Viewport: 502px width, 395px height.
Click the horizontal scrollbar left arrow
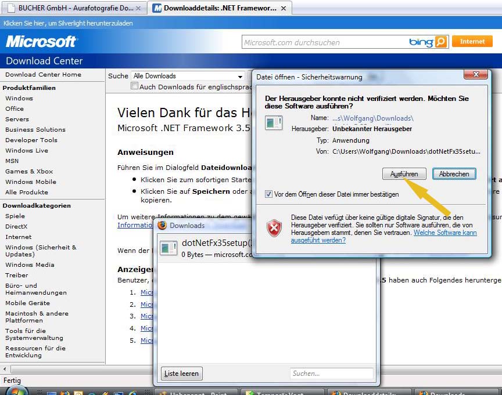tap(5, 369)
